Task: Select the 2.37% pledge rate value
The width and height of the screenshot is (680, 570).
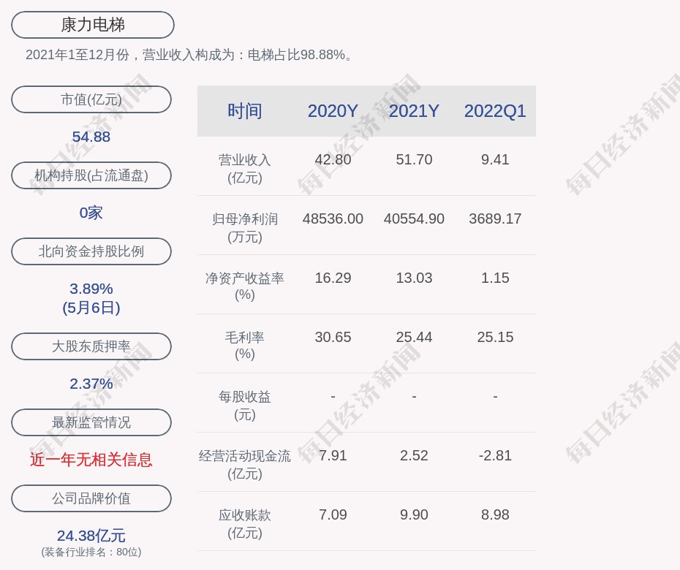Action: [91, 384]
